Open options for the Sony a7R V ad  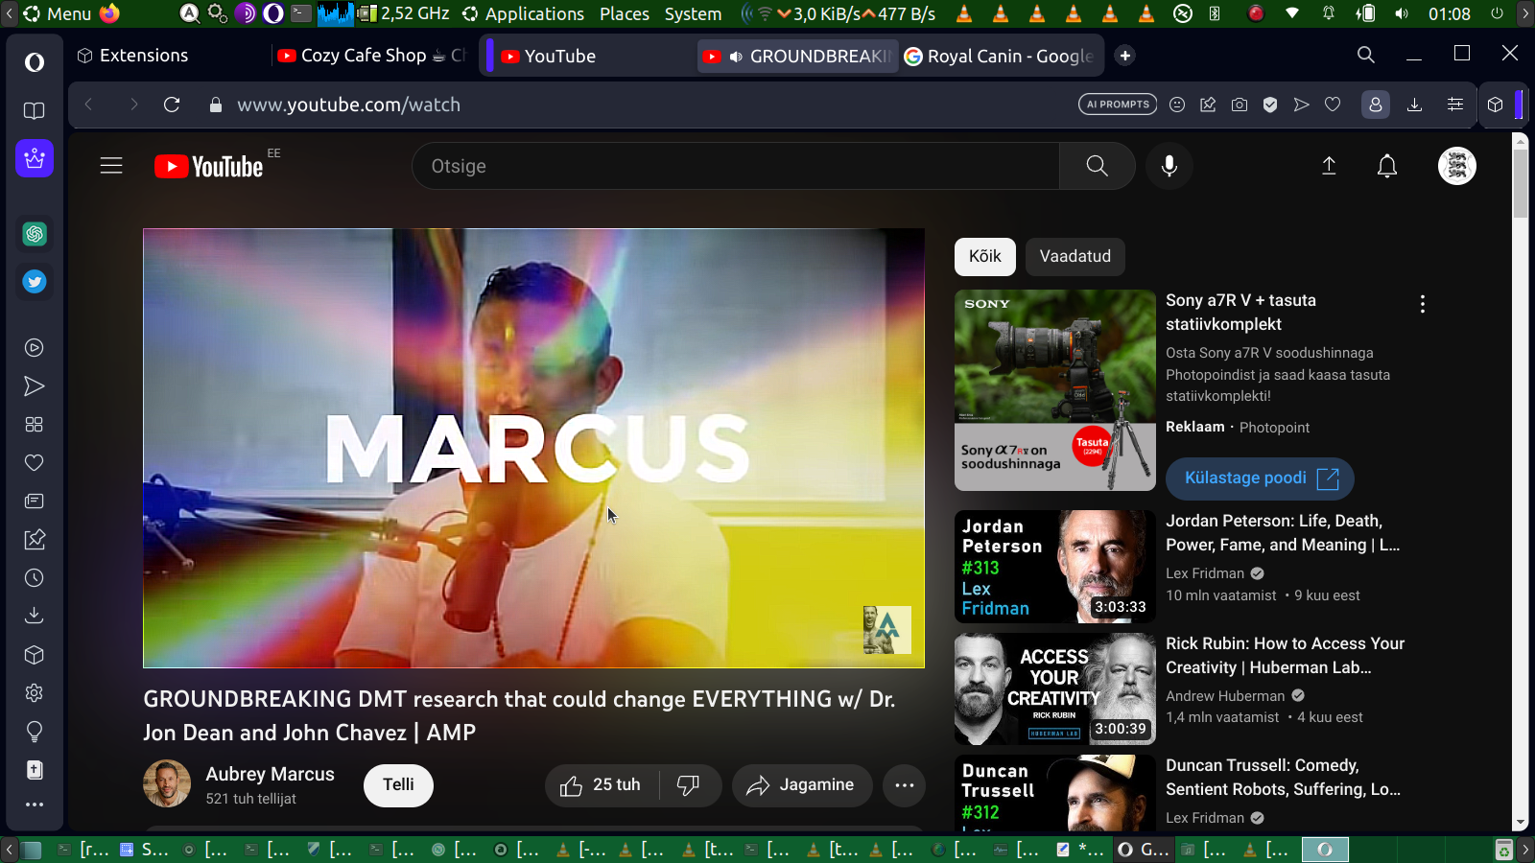pos(1423,304)
